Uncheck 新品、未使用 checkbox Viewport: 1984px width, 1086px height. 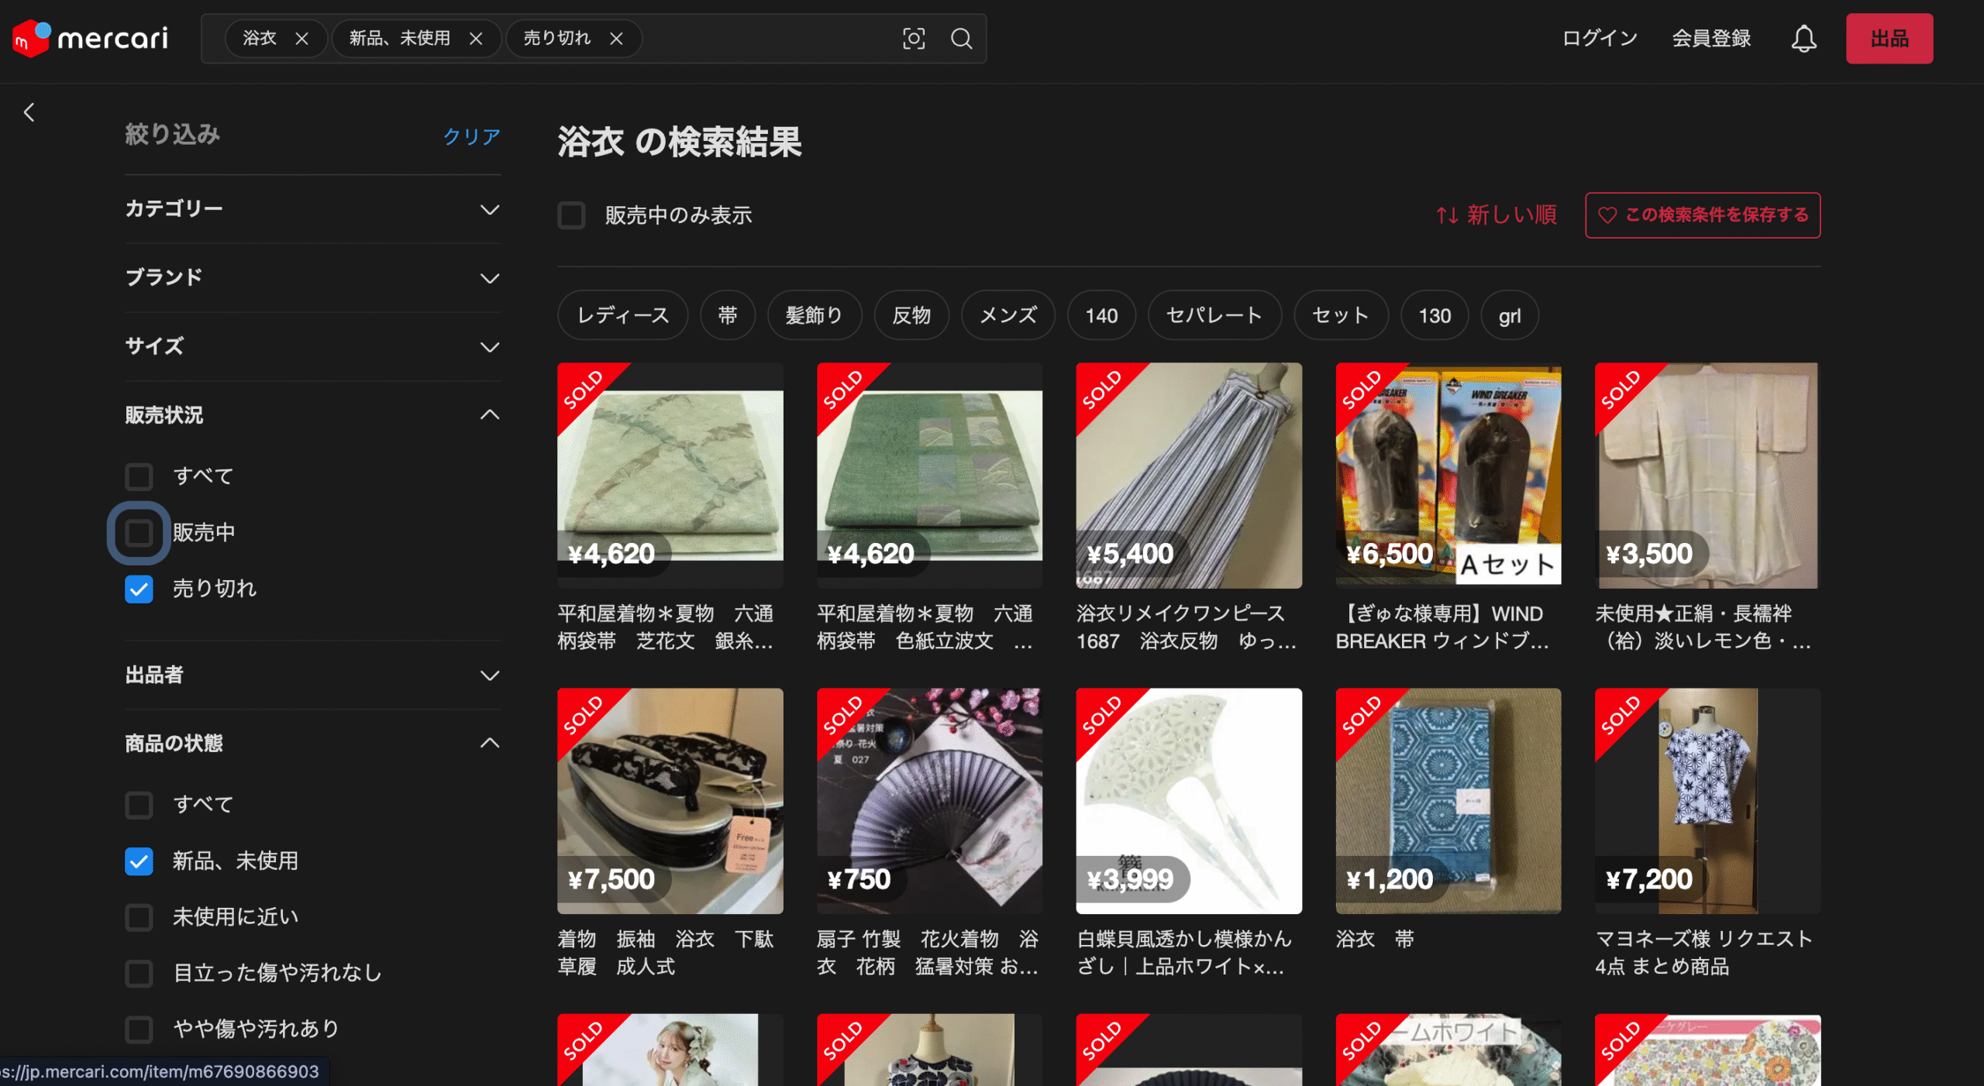139,861
